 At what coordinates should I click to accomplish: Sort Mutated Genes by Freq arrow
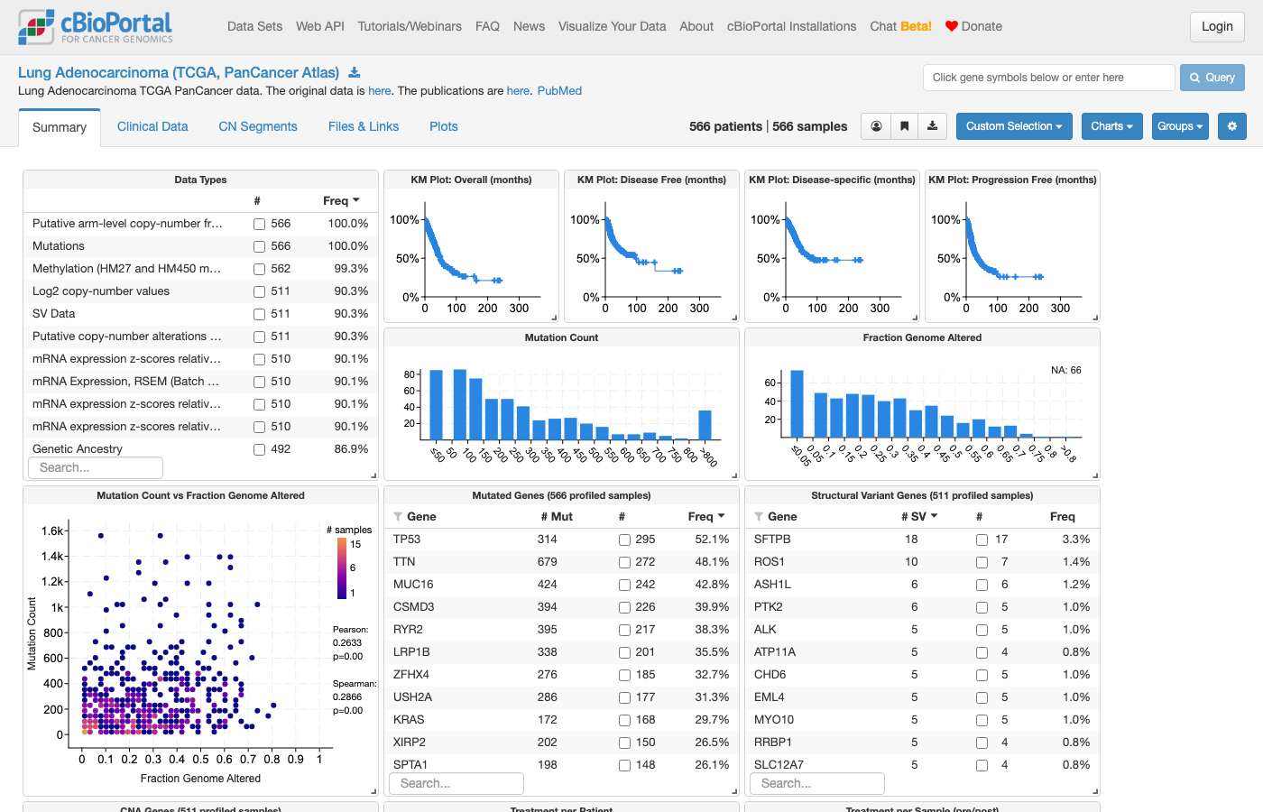(721, 516)
